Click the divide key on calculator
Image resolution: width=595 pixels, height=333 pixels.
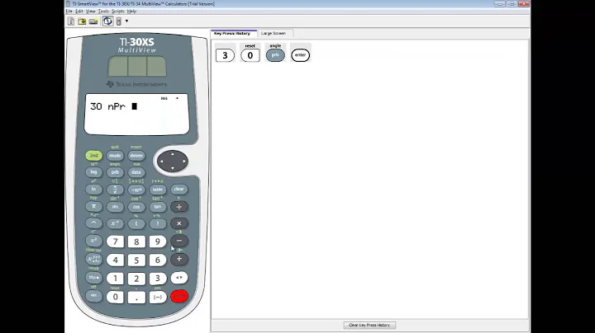click(179, 207)
